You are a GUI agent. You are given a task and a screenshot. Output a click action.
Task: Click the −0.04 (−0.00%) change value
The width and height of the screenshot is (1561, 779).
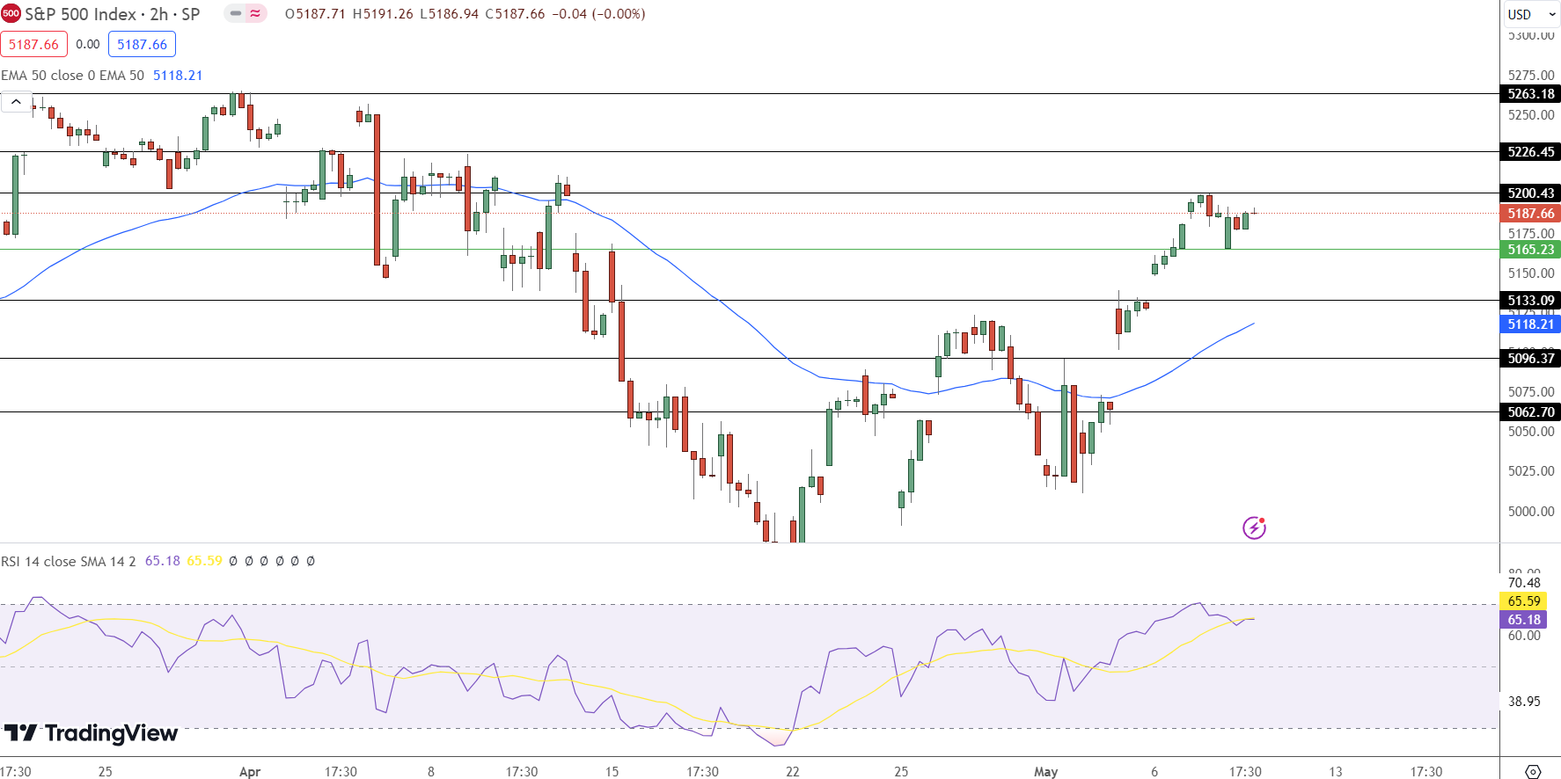click(x=598, y=14)
